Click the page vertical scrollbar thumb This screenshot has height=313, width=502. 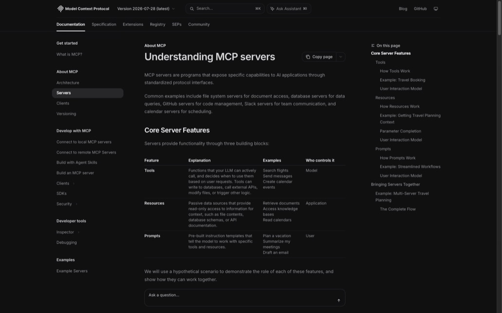(x=499, y=18)
